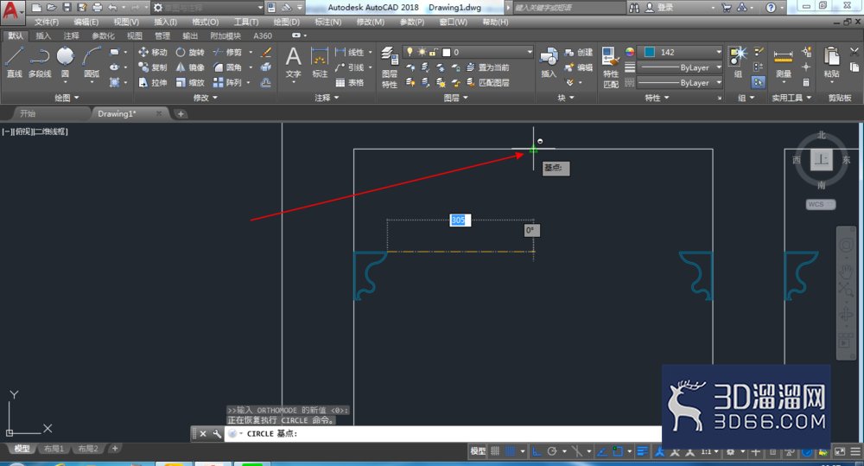
Task: Open the object color dropdown showing 142
Action: (679, 52)
